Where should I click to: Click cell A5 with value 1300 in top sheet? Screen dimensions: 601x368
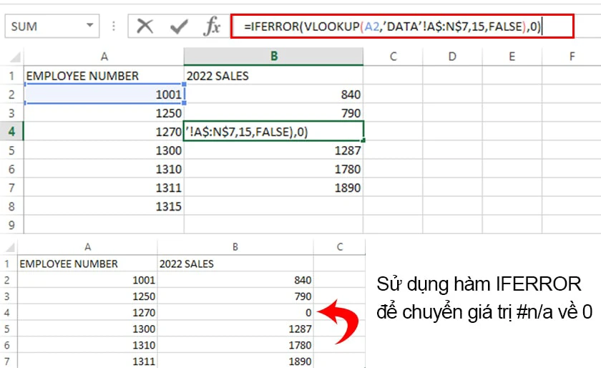[104, 150]
